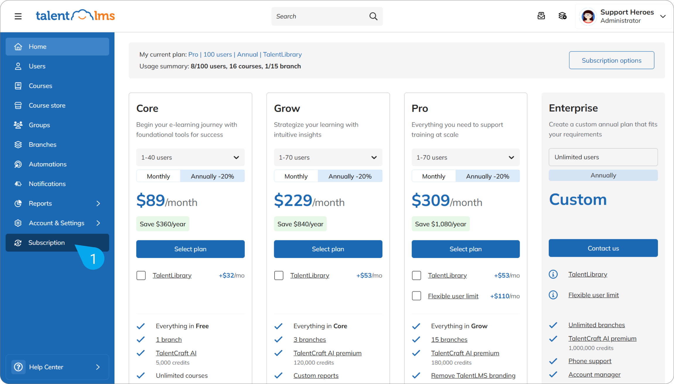Open Core plan 1-40 users dropdown

(190, 157)
